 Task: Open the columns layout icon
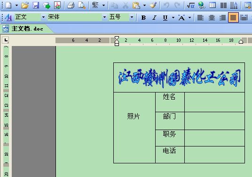pos(223,6)
